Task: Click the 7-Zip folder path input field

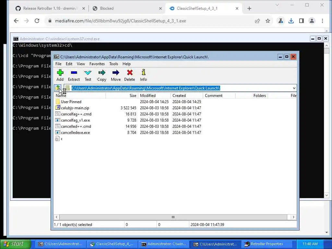Action: [180, 88]
